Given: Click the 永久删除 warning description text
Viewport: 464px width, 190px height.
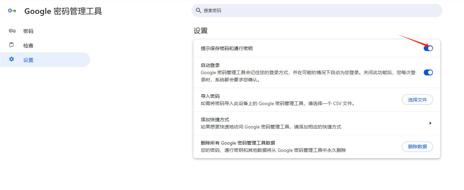Looking at the screenshot, I should (273, 150).
